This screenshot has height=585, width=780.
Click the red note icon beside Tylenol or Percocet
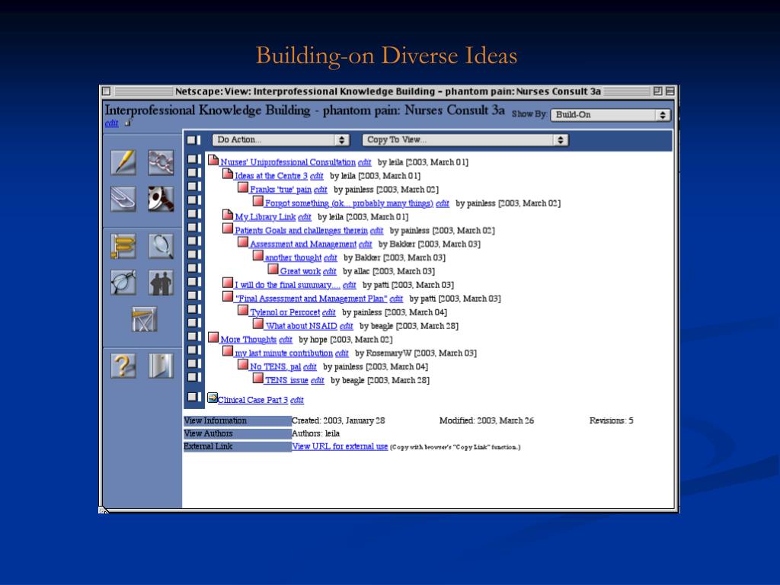[x=243, y=310]
